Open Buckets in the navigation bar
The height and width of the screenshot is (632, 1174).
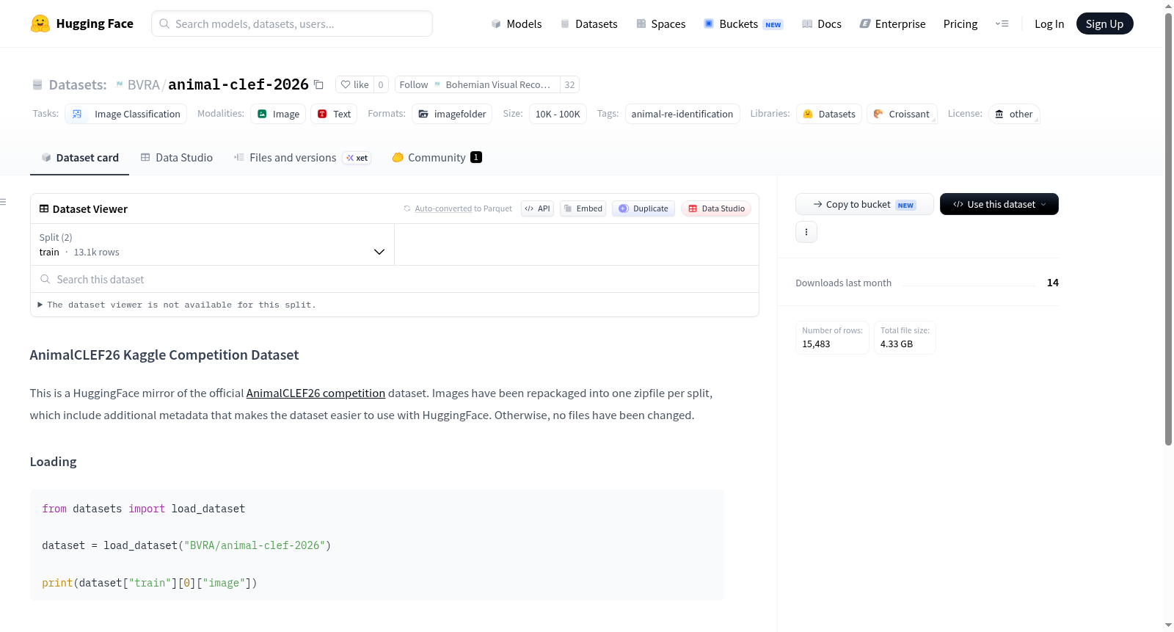743,23
